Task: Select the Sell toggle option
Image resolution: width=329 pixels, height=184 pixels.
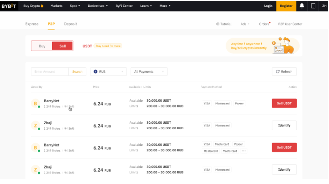Action: click(x=63, y=46)
